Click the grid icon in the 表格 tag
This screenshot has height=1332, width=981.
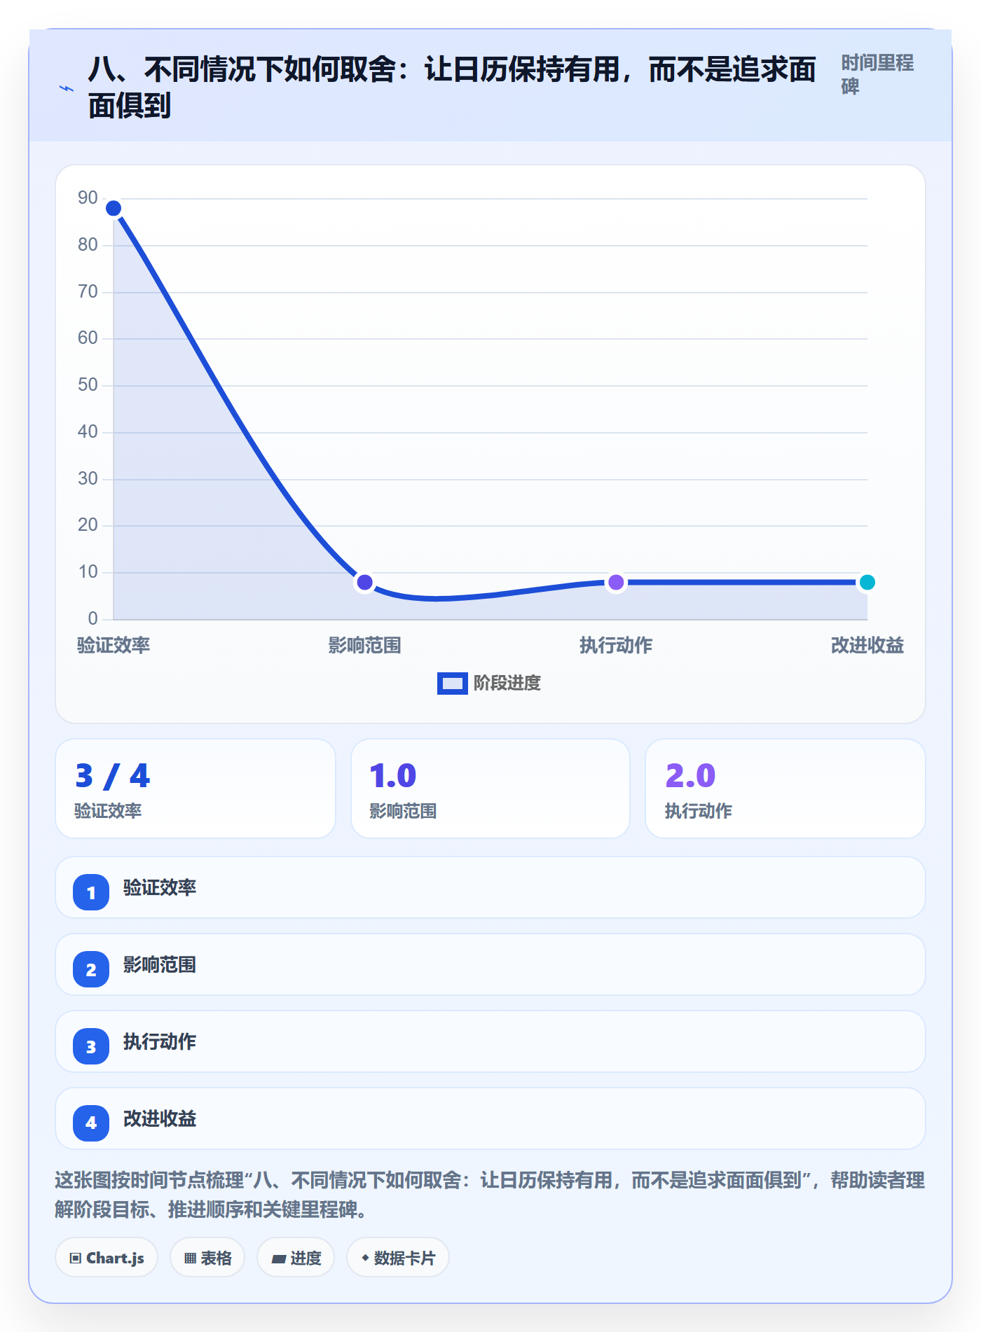coord(190,1258)
